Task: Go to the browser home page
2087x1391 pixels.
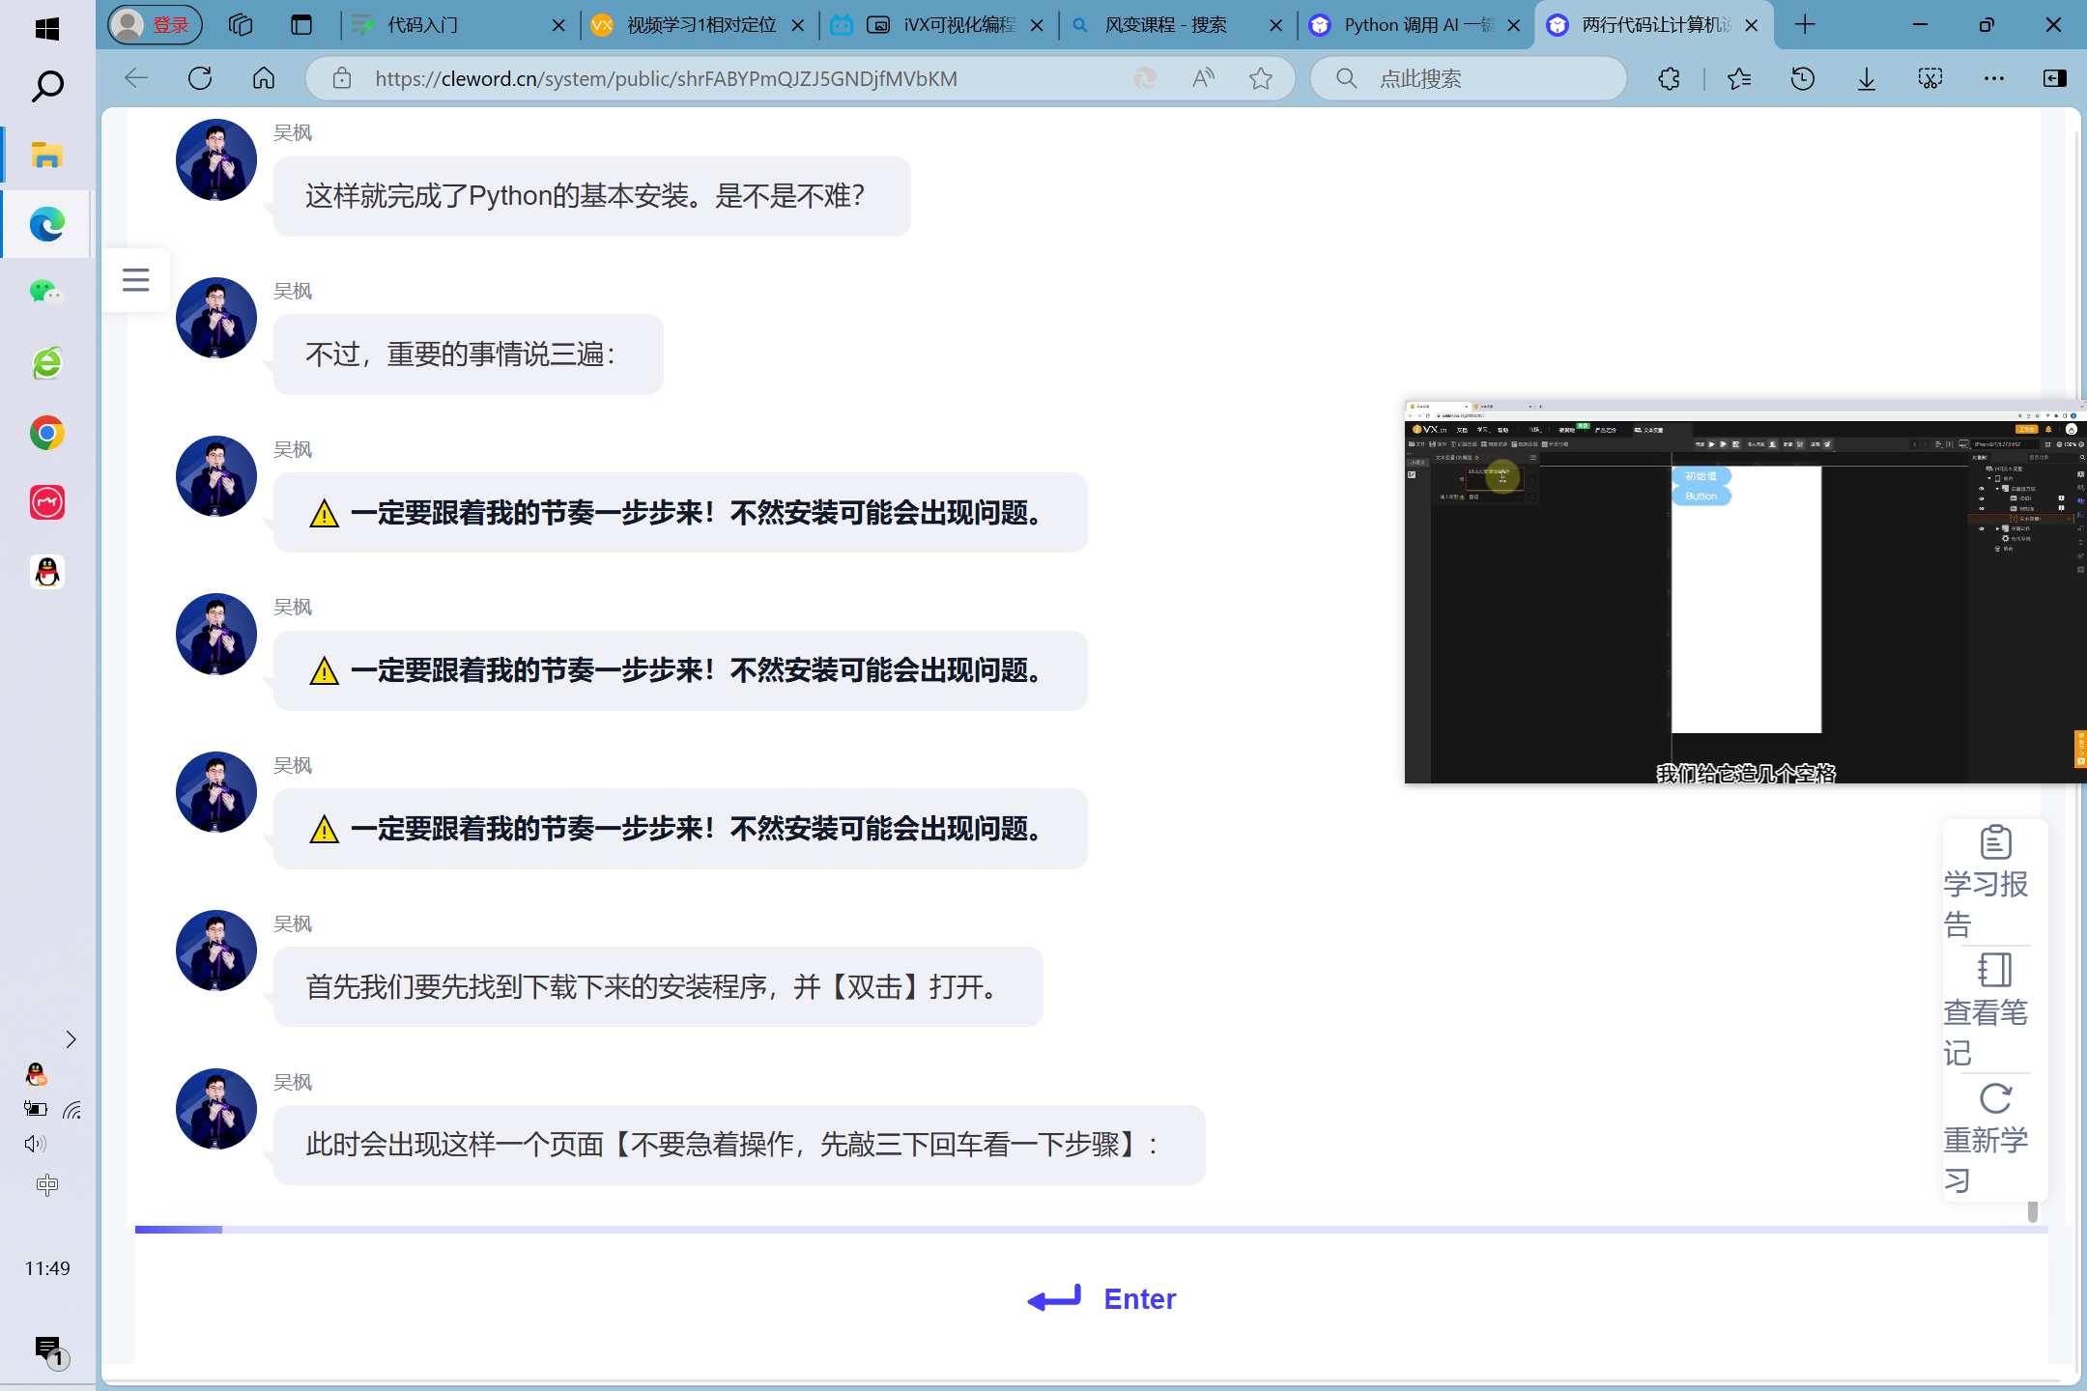Action: (x=264, y=78)
